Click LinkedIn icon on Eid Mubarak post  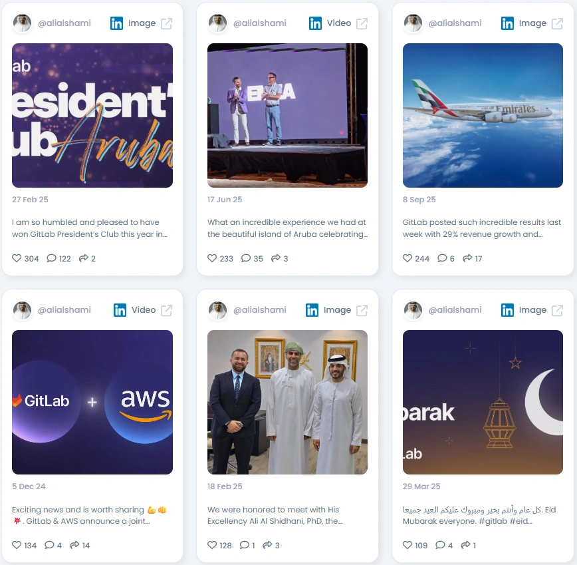507,310
